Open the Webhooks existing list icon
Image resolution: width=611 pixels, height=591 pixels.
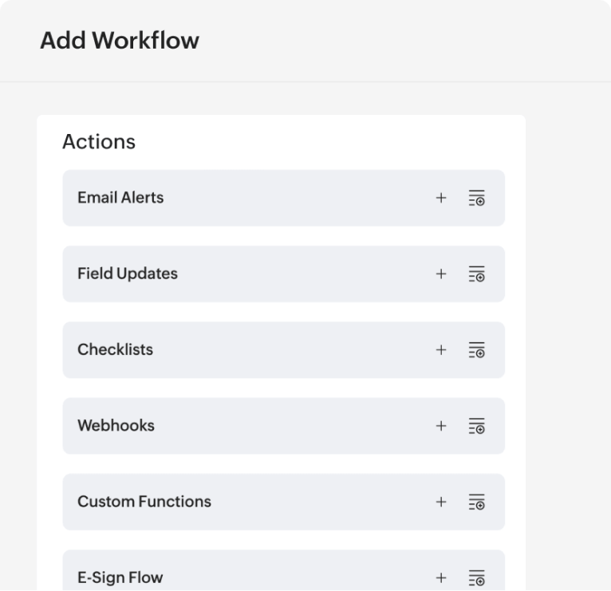click(476, 426)
